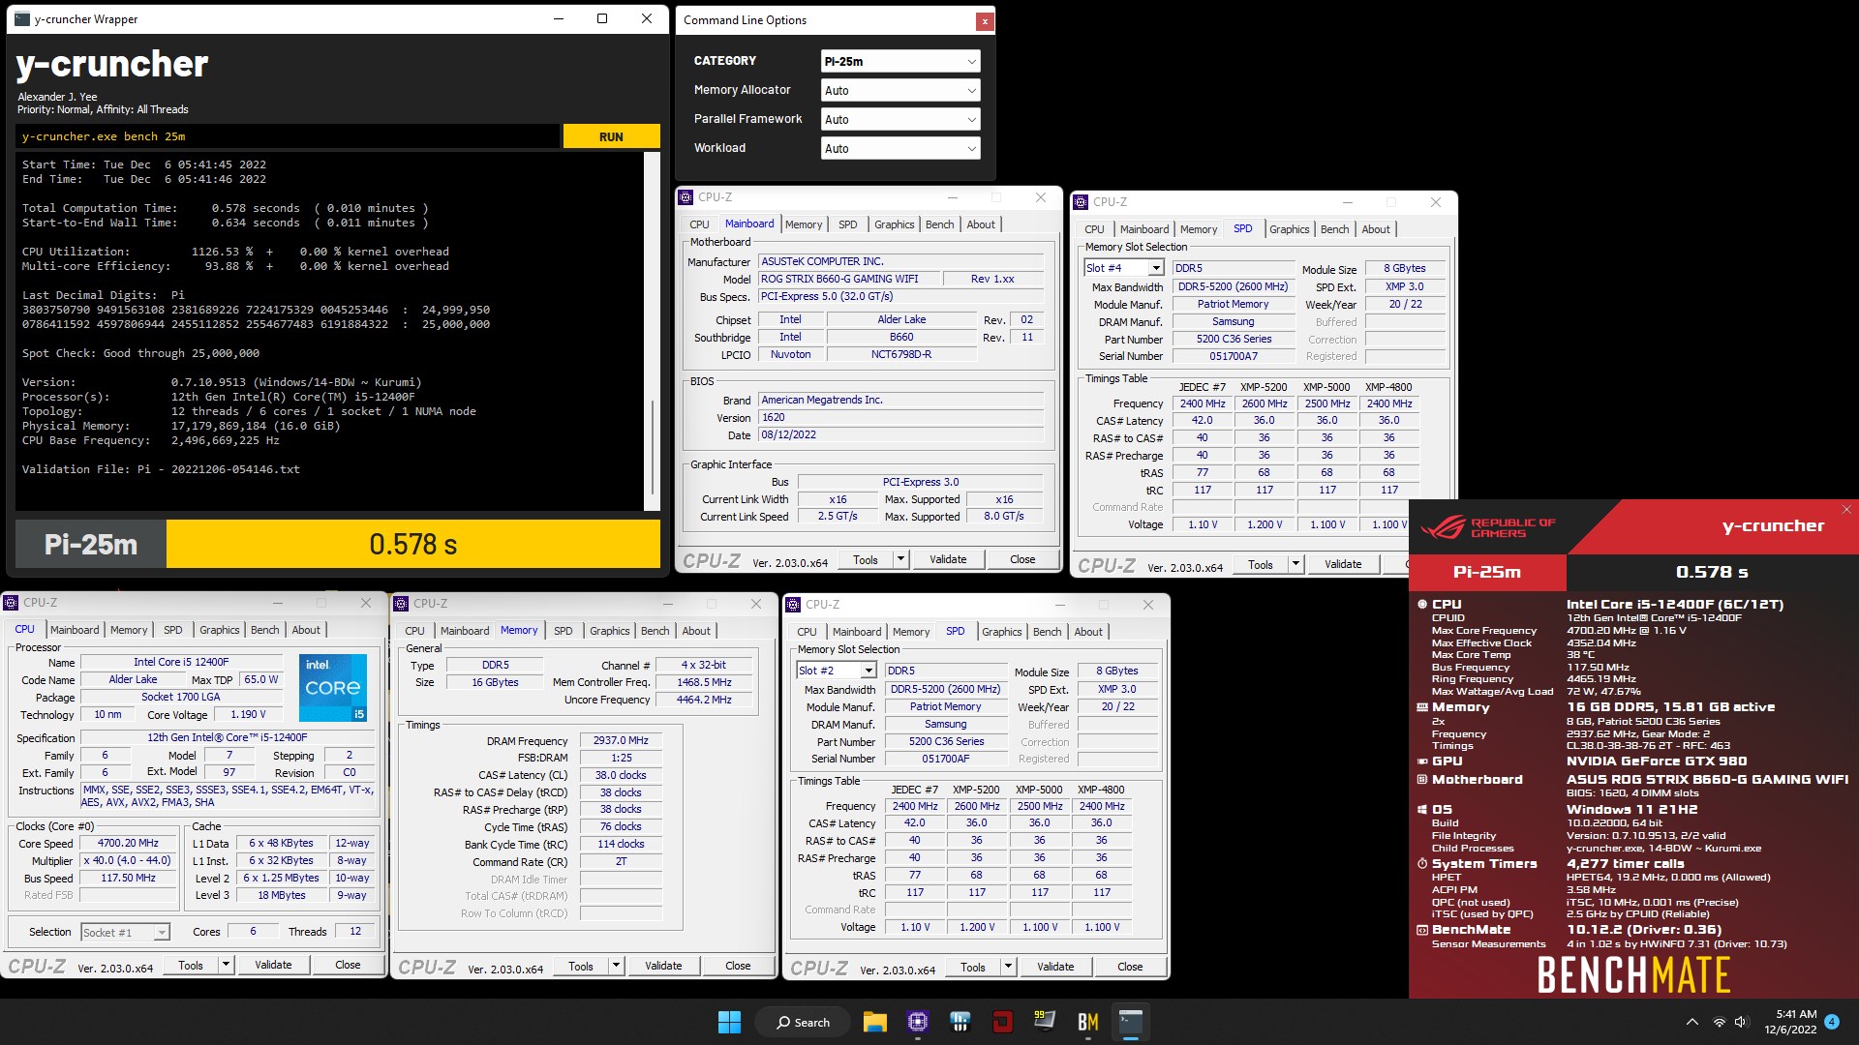
Task: Close the BenchMate y-cruncher result panel
Action: pyautogui.click(x=1846, y=509)
